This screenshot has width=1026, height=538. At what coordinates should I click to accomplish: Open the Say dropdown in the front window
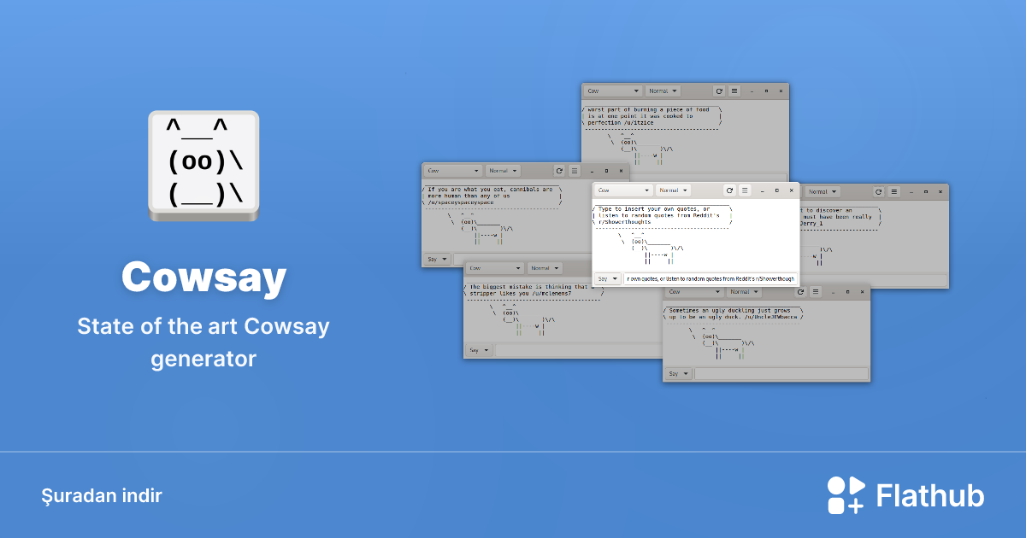coord(606,278)
